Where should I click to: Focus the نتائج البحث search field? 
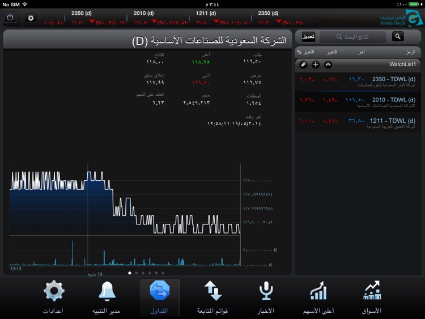pyautogui.click(x=352, y=37)
